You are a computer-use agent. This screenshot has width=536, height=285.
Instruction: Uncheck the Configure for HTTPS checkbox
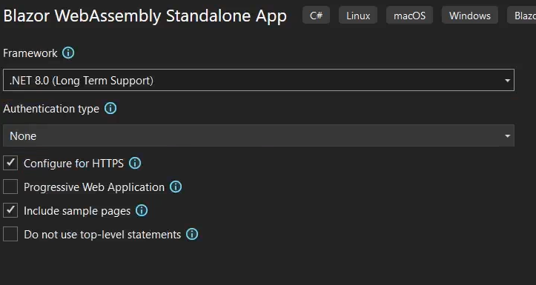point(10,163)
